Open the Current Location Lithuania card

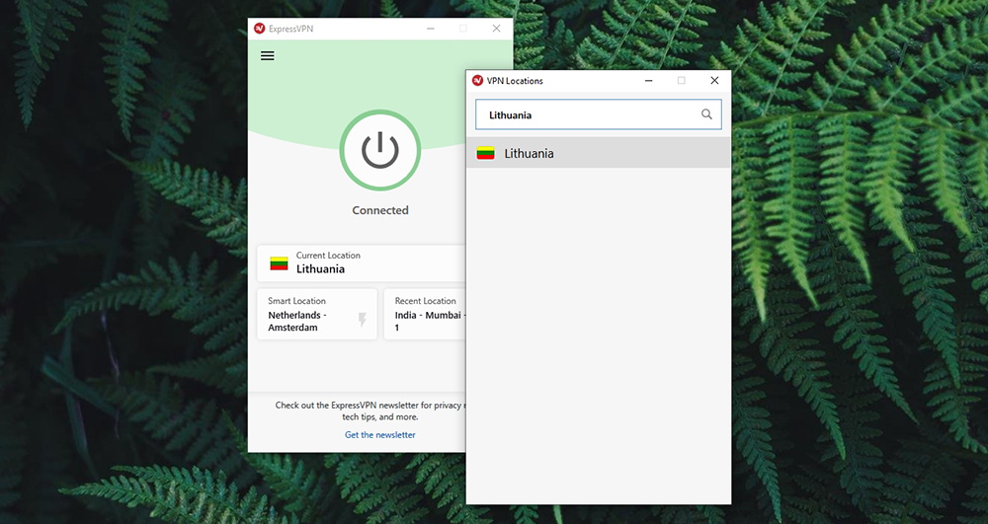pyautogui.click(x=362, y=262)
